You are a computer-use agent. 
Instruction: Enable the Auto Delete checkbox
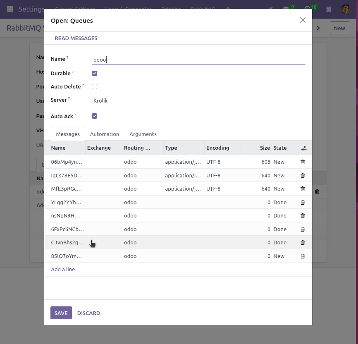click(x=94, y=86)
